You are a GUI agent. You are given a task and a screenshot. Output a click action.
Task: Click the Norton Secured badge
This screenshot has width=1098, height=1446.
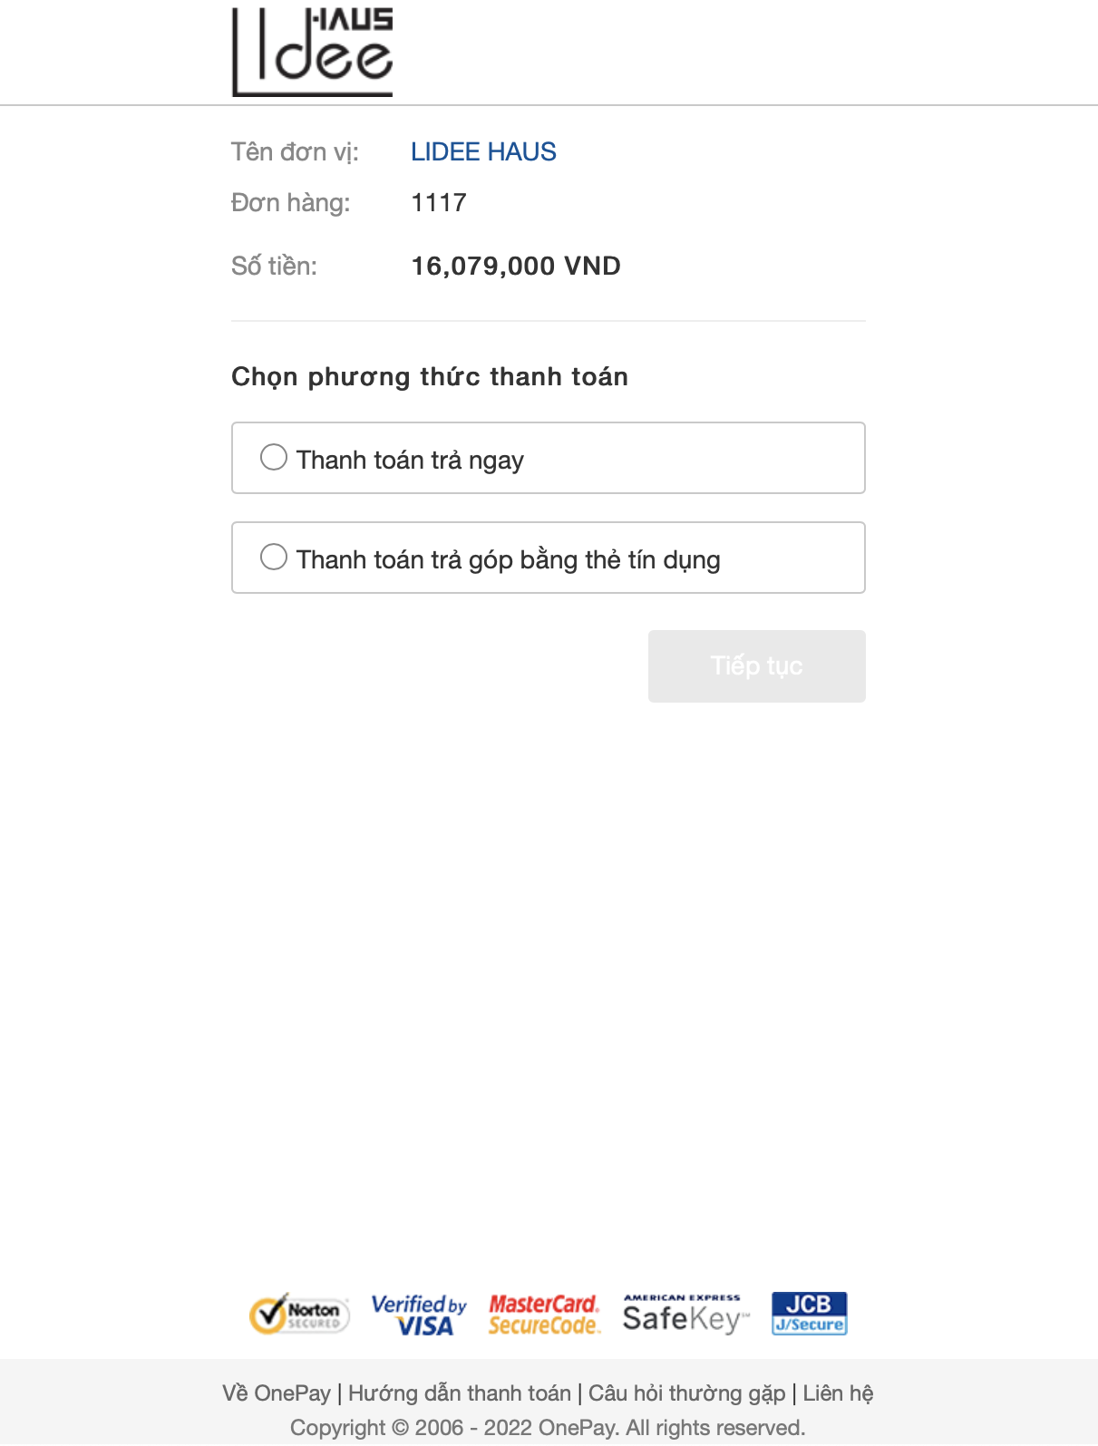[299, 1315]
